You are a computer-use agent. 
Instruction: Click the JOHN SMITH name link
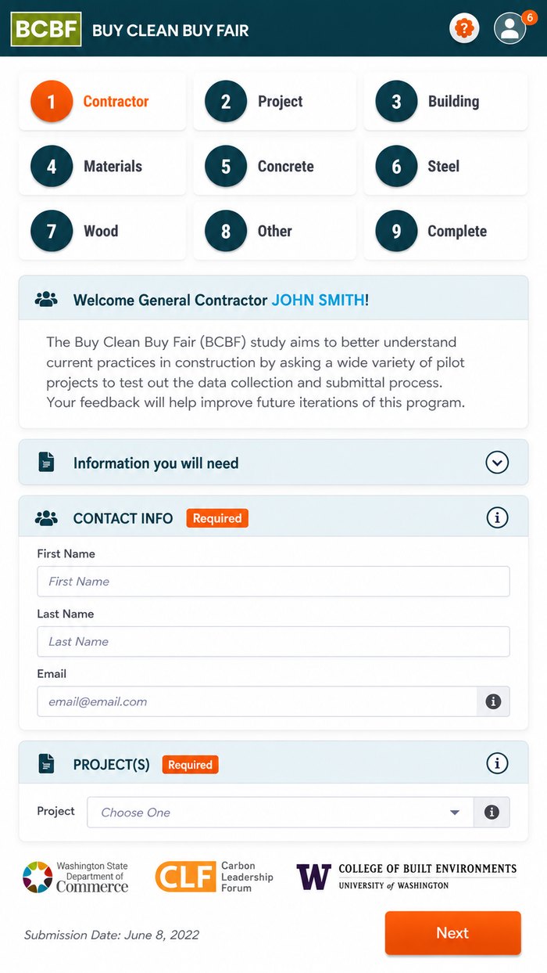318,300
